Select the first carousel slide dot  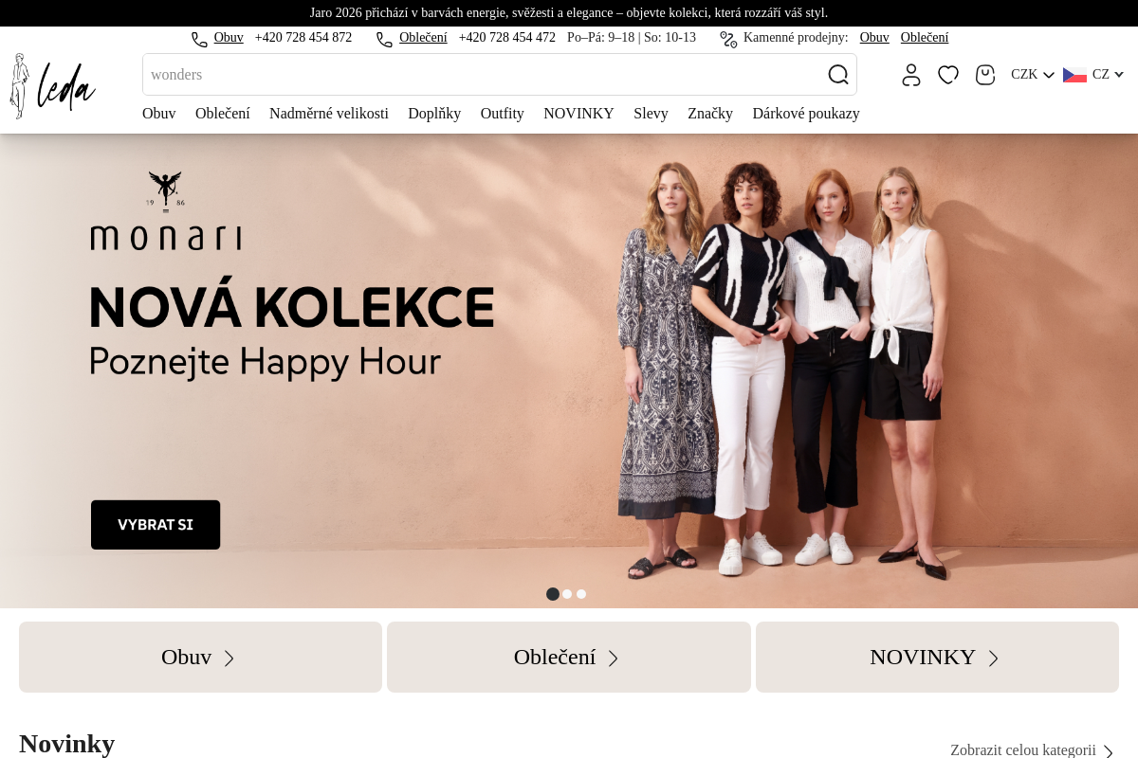(553, 594)
